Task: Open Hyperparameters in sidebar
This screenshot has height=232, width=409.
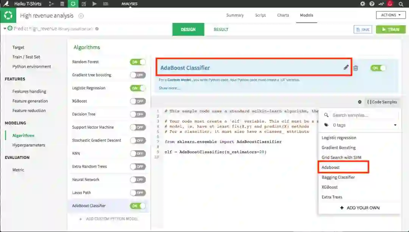Action: pos(29,145)
